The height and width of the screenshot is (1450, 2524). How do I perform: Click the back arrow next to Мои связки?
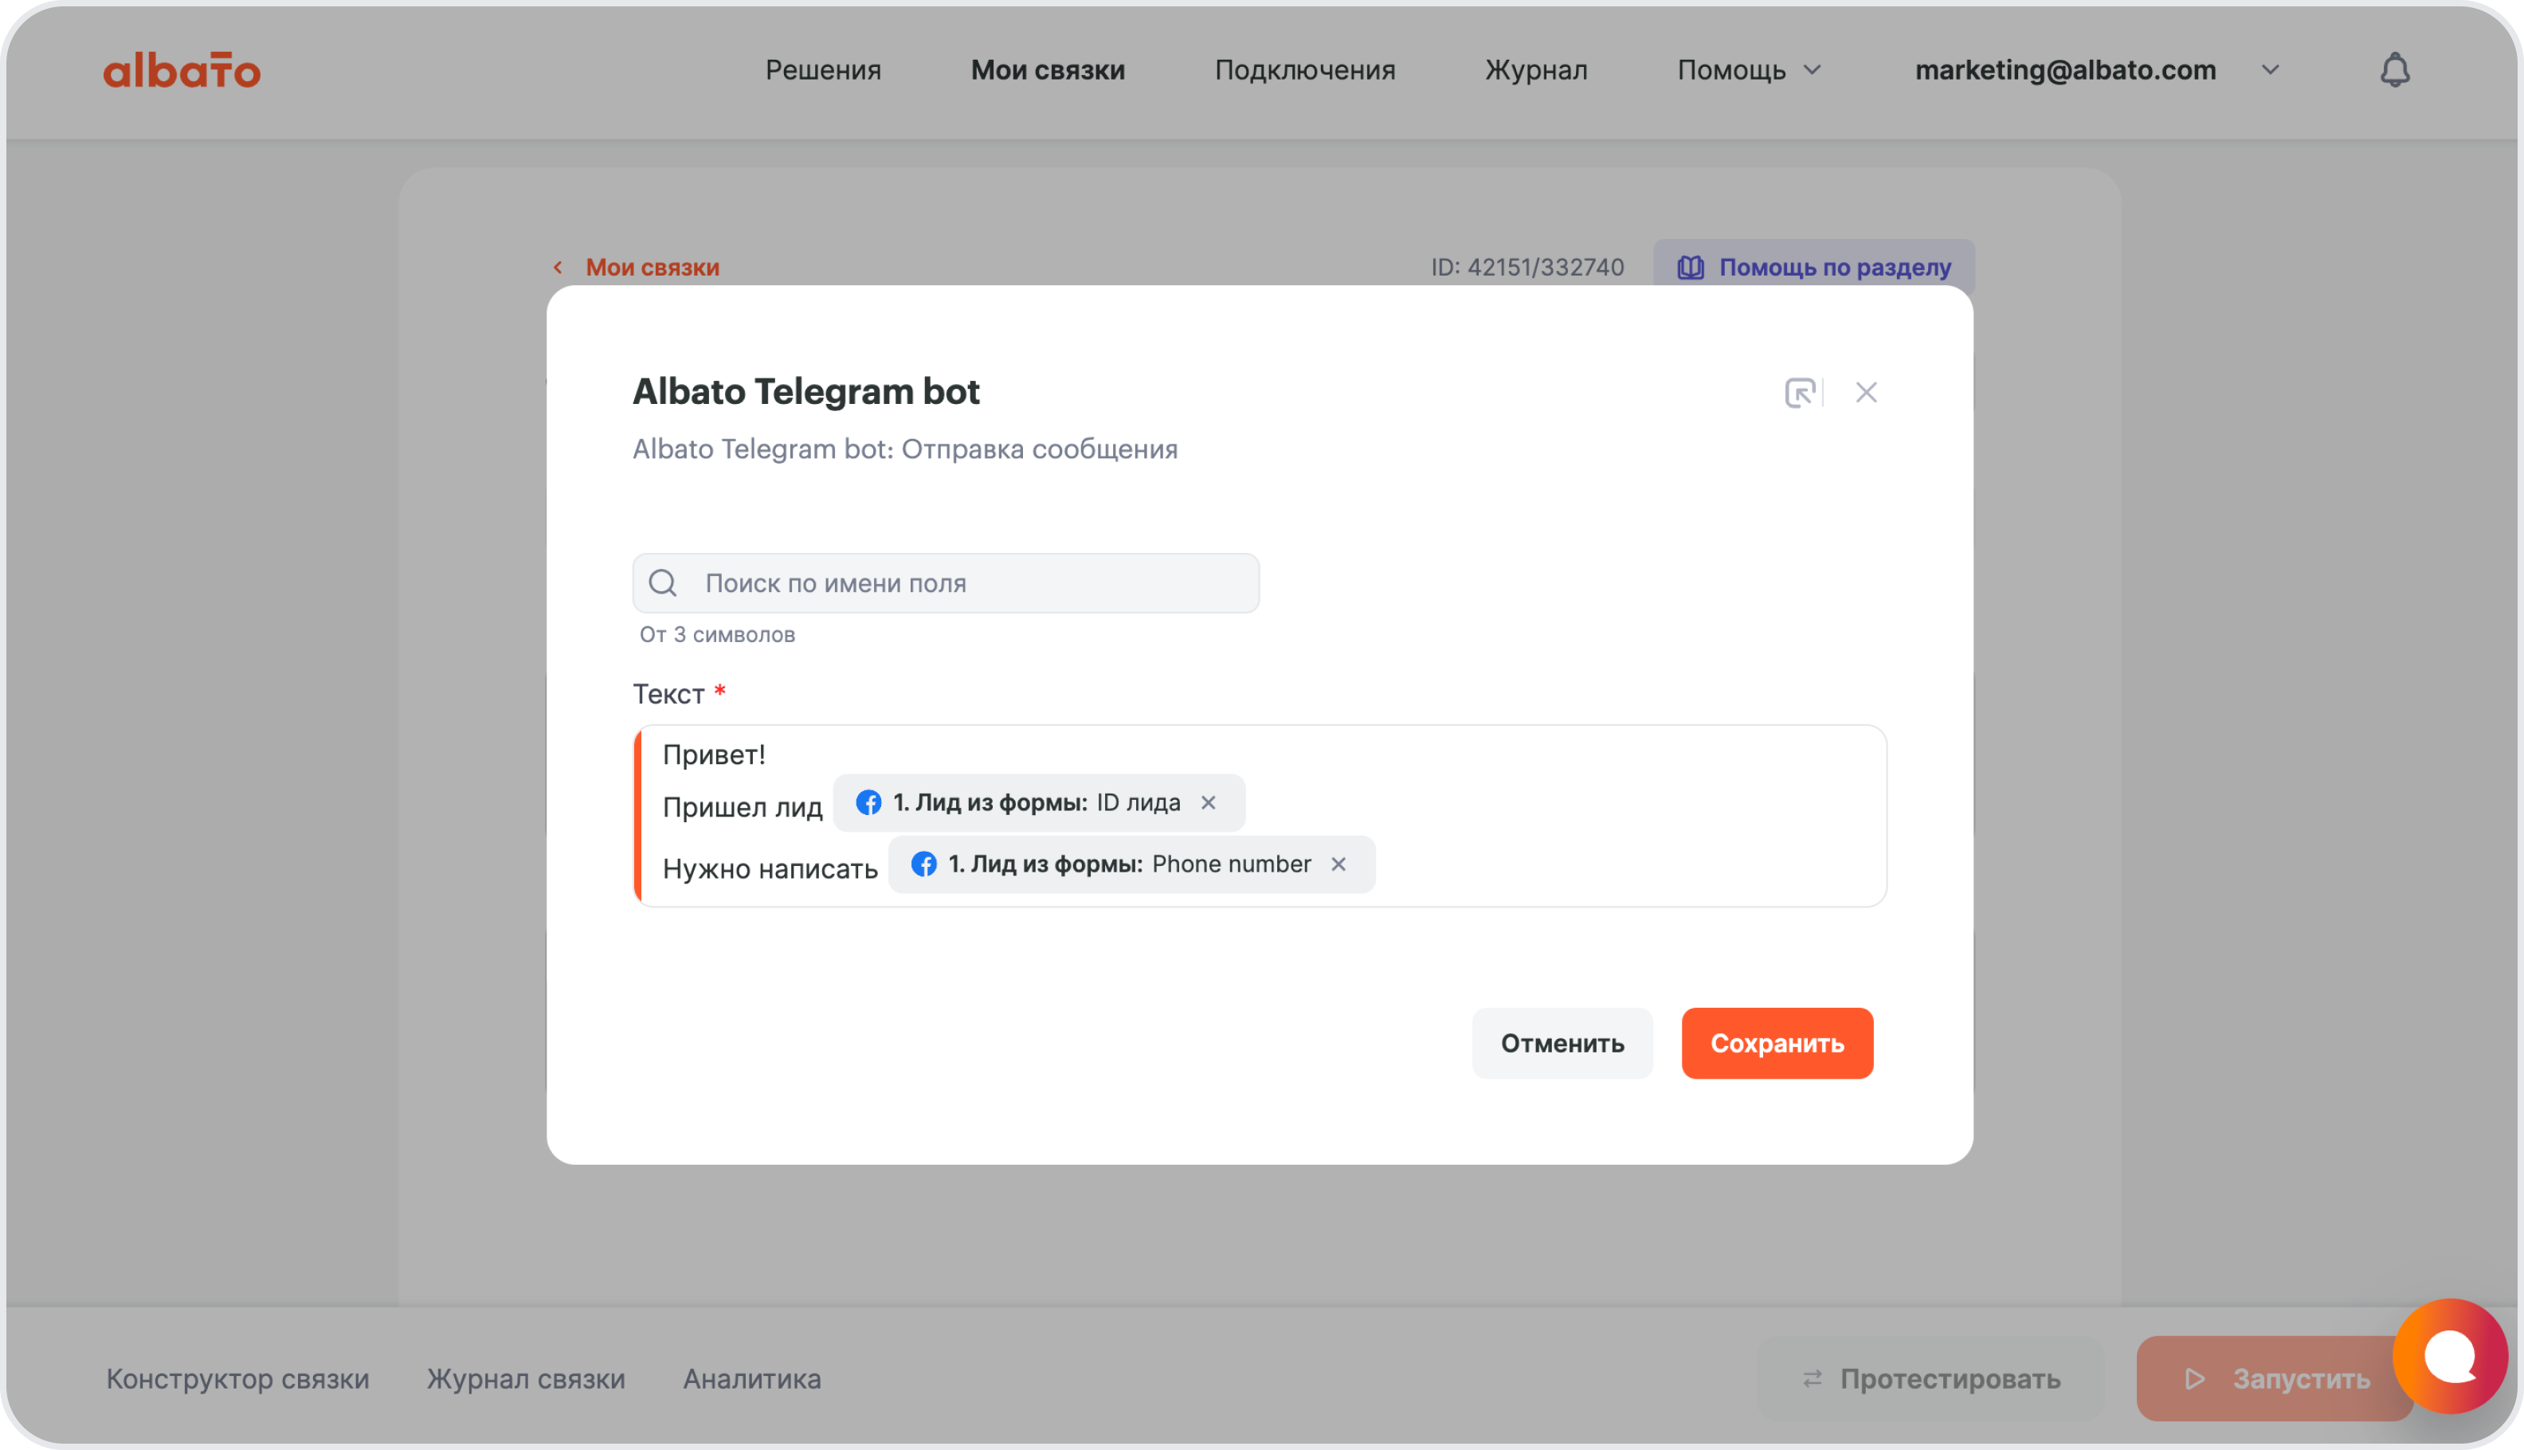point(558,267)
